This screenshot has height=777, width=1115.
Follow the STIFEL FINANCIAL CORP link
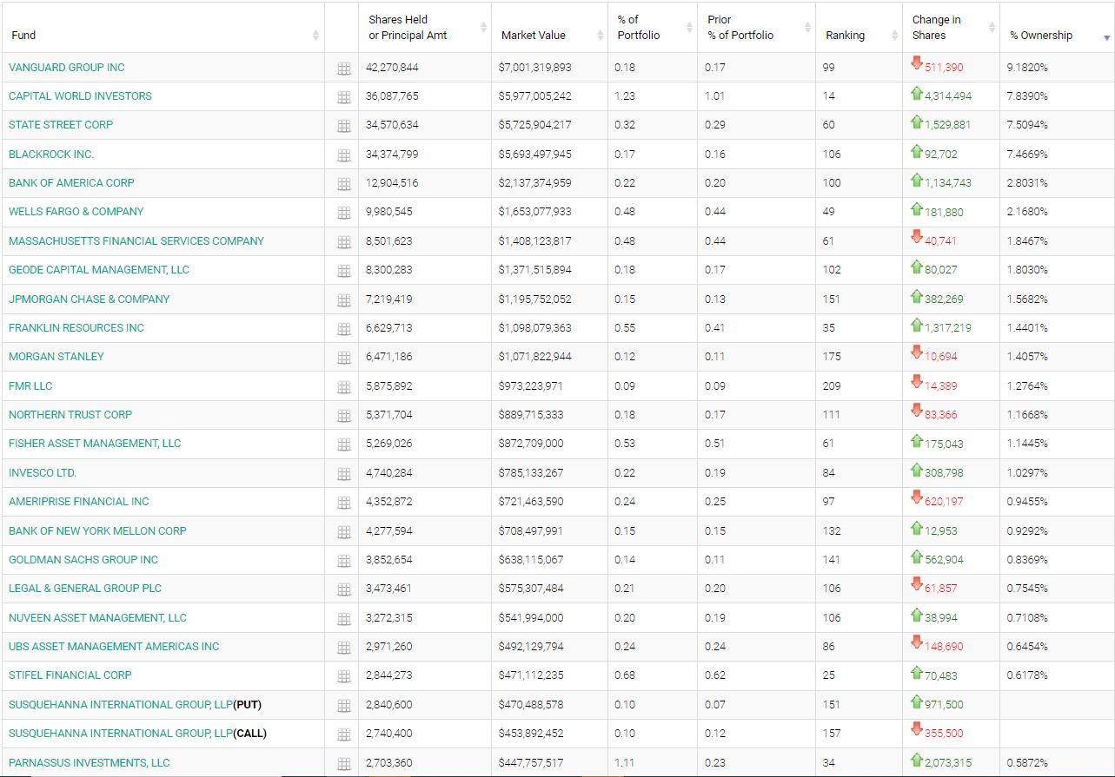coord(70,675)
